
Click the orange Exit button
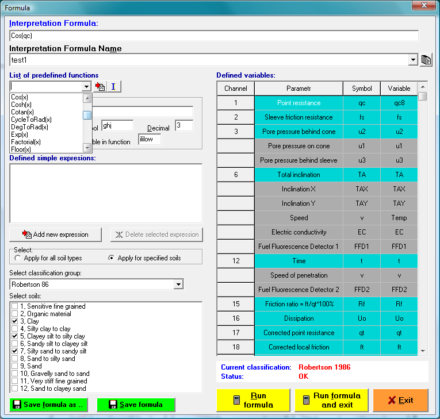tap(400, 400)
